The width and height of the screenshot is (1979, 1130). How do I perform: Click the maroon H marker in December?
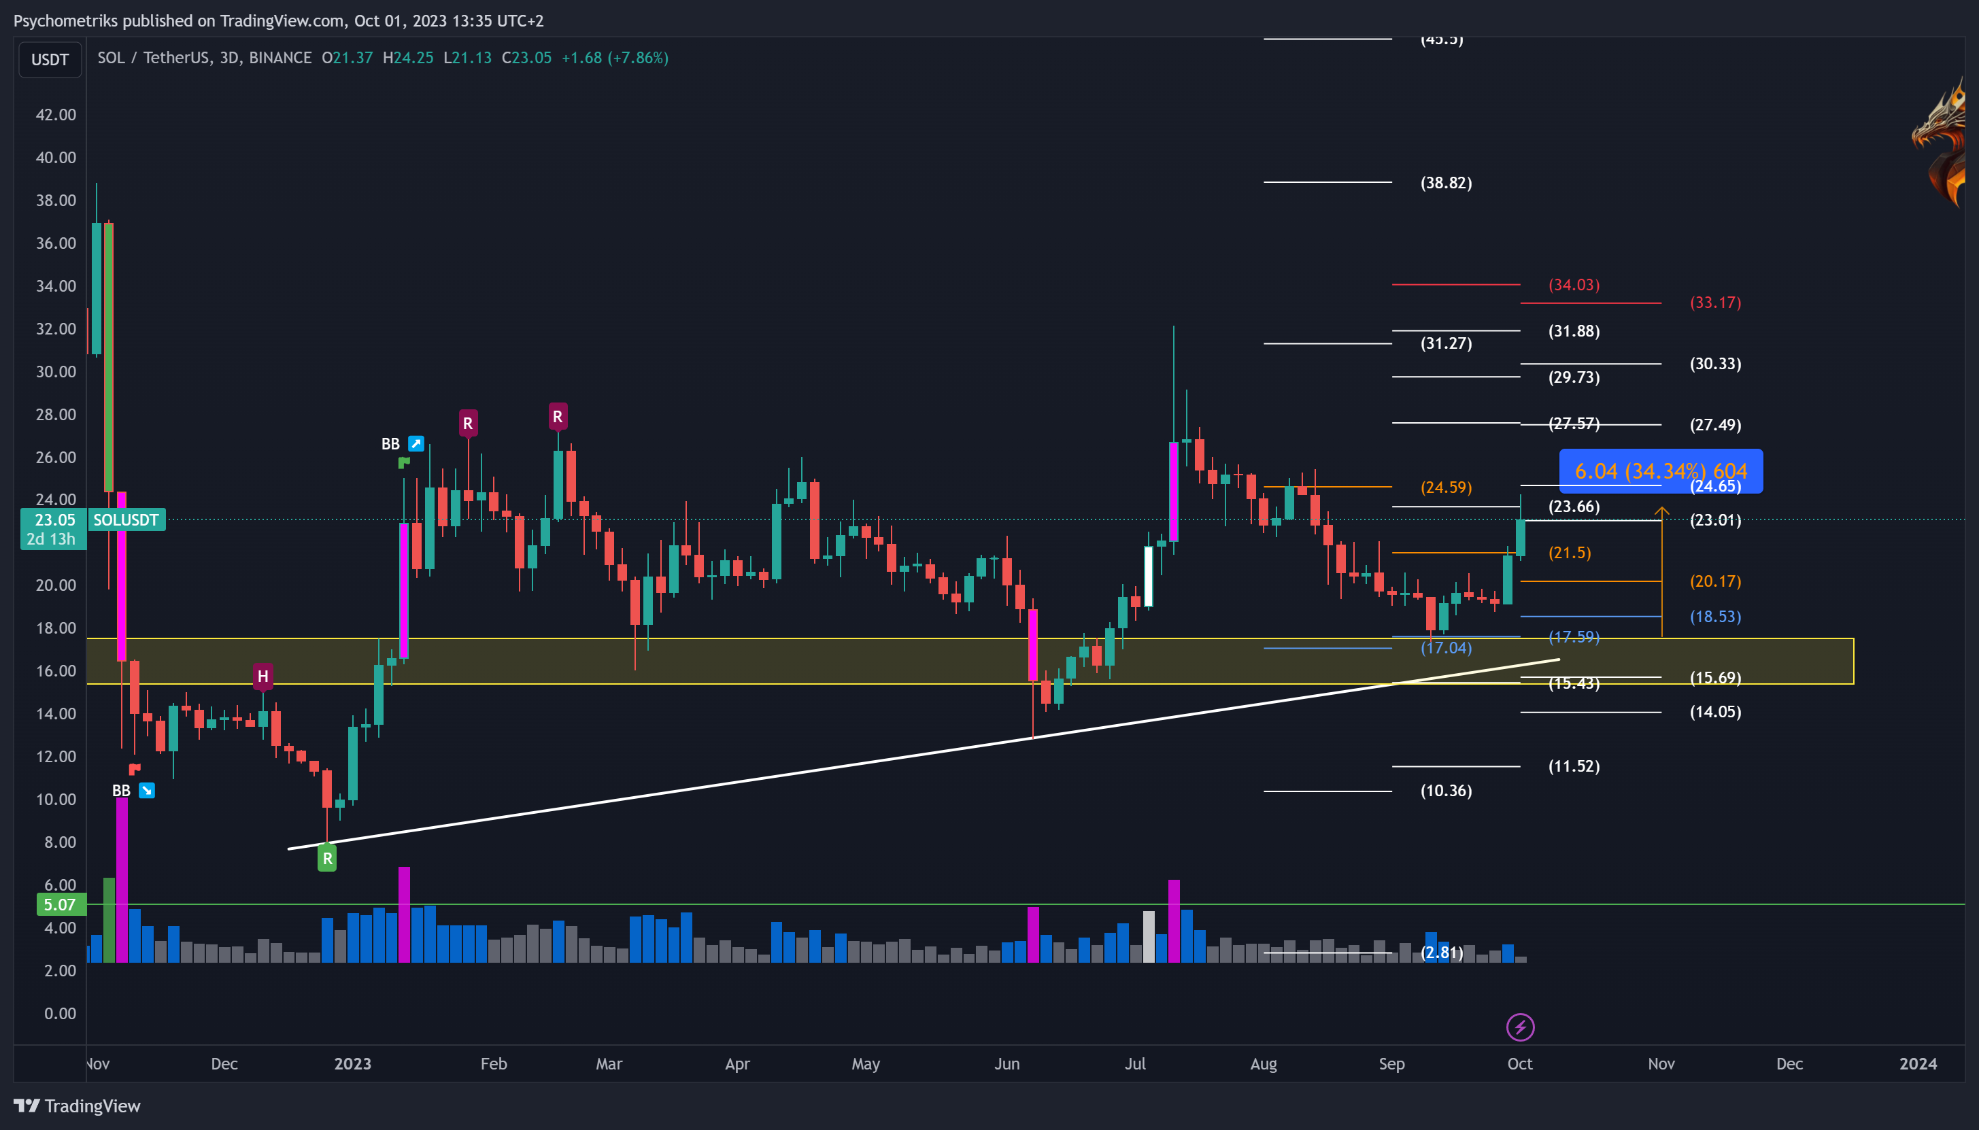tap(263, 676)
